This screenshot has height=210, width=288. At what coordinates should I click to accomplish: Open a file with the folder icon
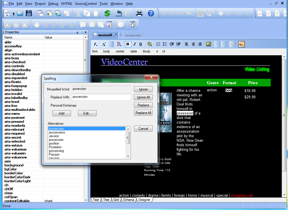click(20, 13)
